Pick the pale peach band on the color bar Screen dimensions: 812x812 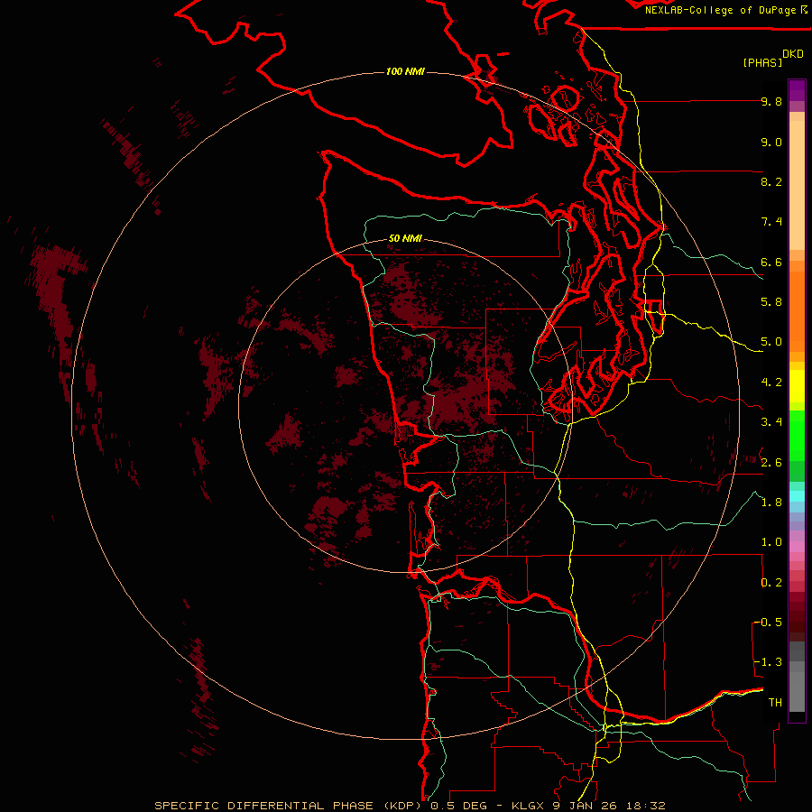tap(797, 185)
